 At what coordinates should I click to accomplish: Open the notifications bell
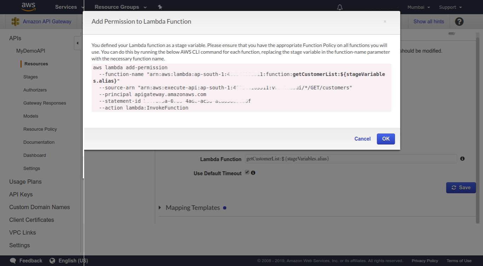click(x=340, y=7)
